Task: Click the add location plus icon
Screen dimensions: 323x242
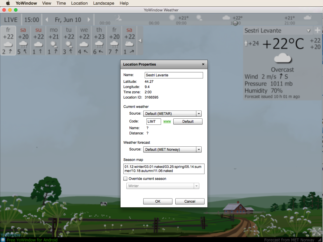Action: 317,31
